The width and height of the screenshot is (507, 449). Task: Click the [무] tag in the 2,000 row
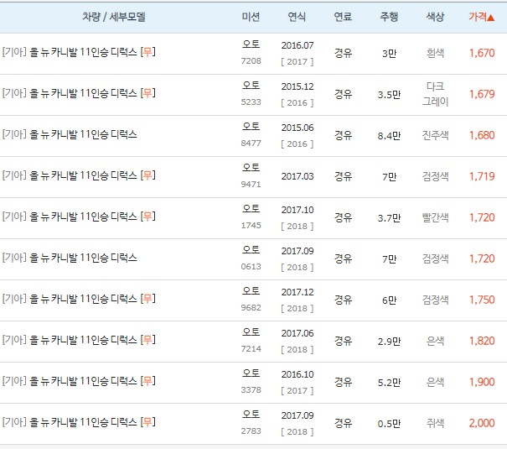click(x=148, y=422)
